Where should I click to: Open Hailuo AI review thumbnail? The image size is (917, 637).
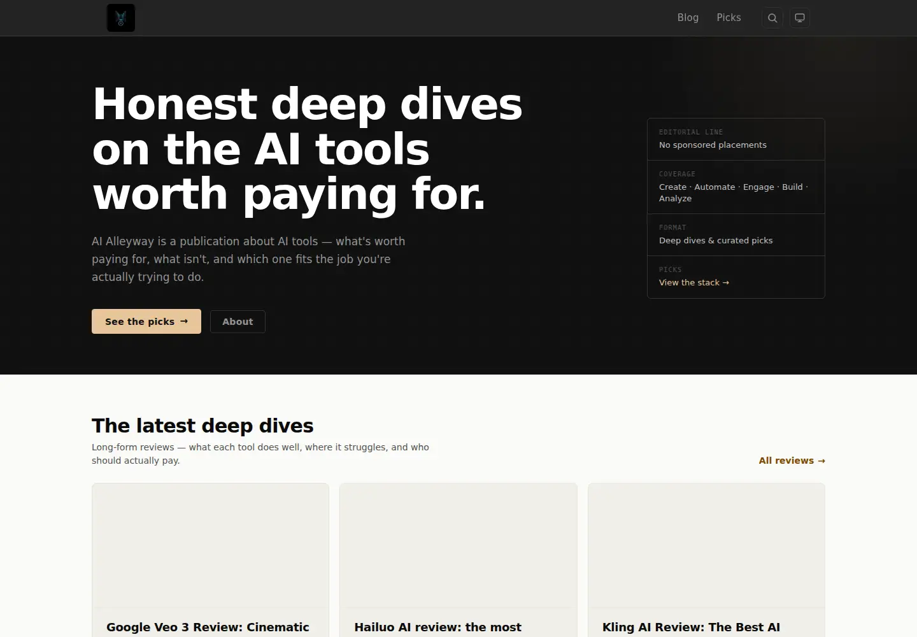click(x=458, y=545)
